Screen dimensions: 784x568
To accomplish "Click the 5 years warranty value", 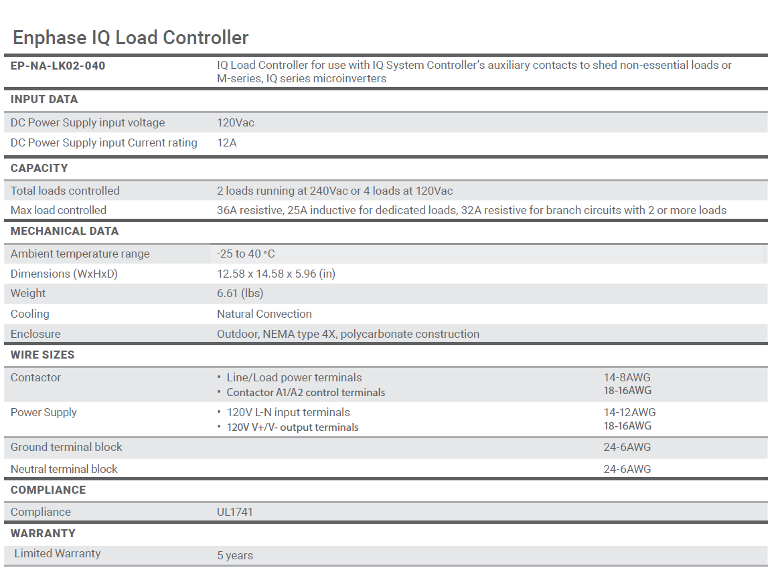I will tap(235, 555).
